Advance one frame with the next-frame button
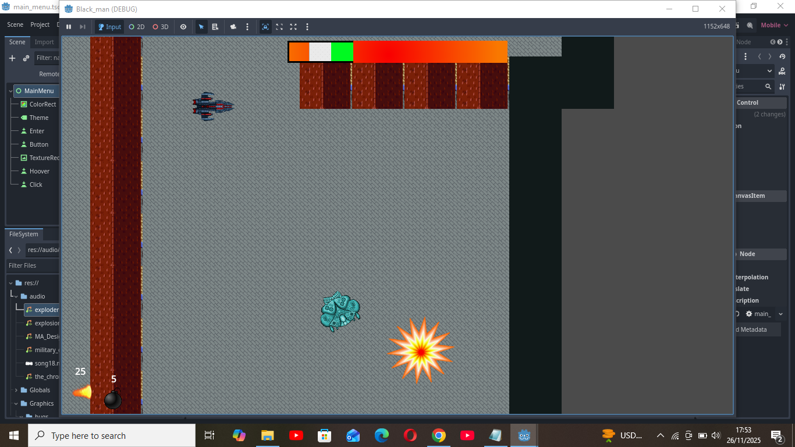This screenshot has height=447, width=795. 83,27
